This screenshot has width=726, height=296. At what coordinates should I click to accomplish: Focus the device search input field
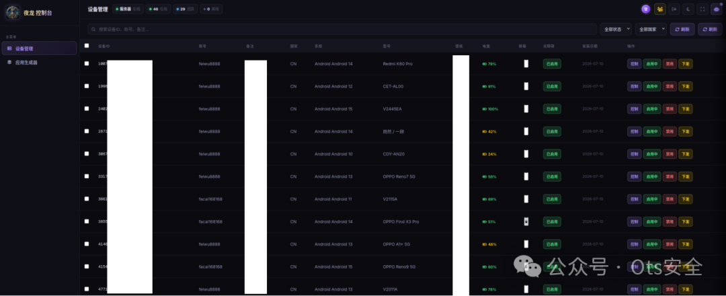tap(342, 29)
